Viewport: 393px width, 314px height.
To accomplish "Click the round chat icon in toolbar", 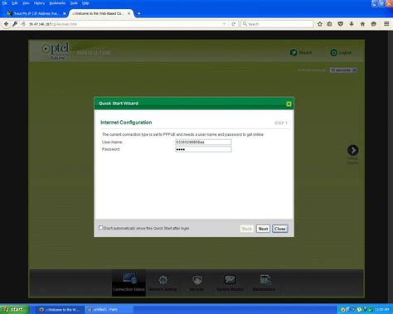I will pos(374,24).
